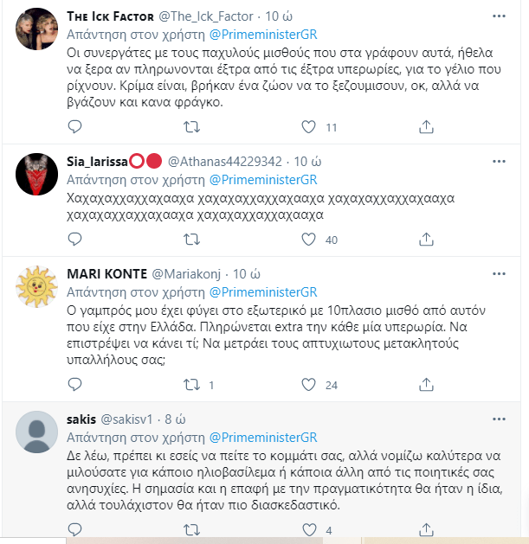Expand the more menu on MARI KONTE's tweet

498,274
